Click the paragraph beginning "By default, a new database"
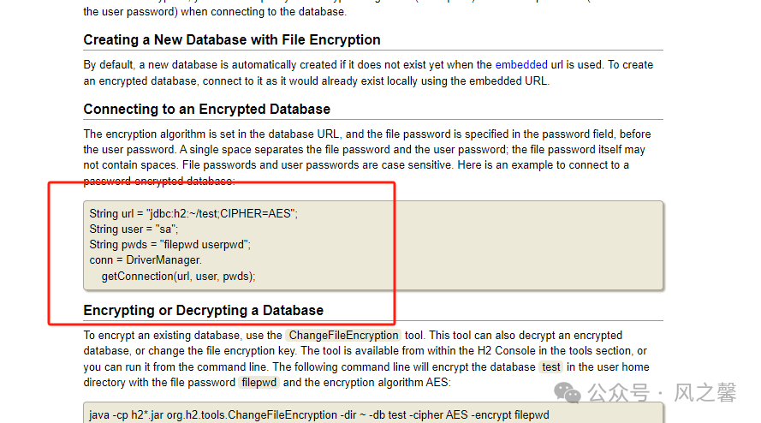This screenshot has width=761, height=423. point(368,73)
